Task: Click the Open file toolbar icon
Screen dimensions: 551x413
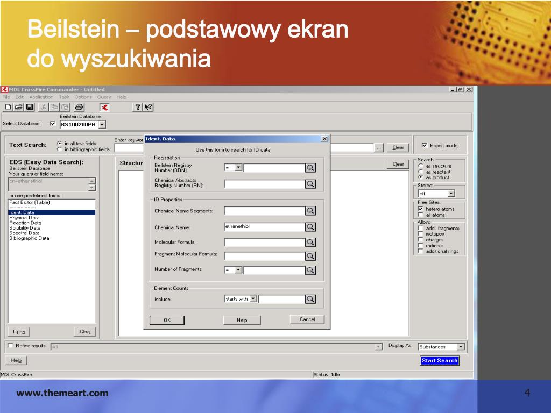Action: click(x=19, y=107)
